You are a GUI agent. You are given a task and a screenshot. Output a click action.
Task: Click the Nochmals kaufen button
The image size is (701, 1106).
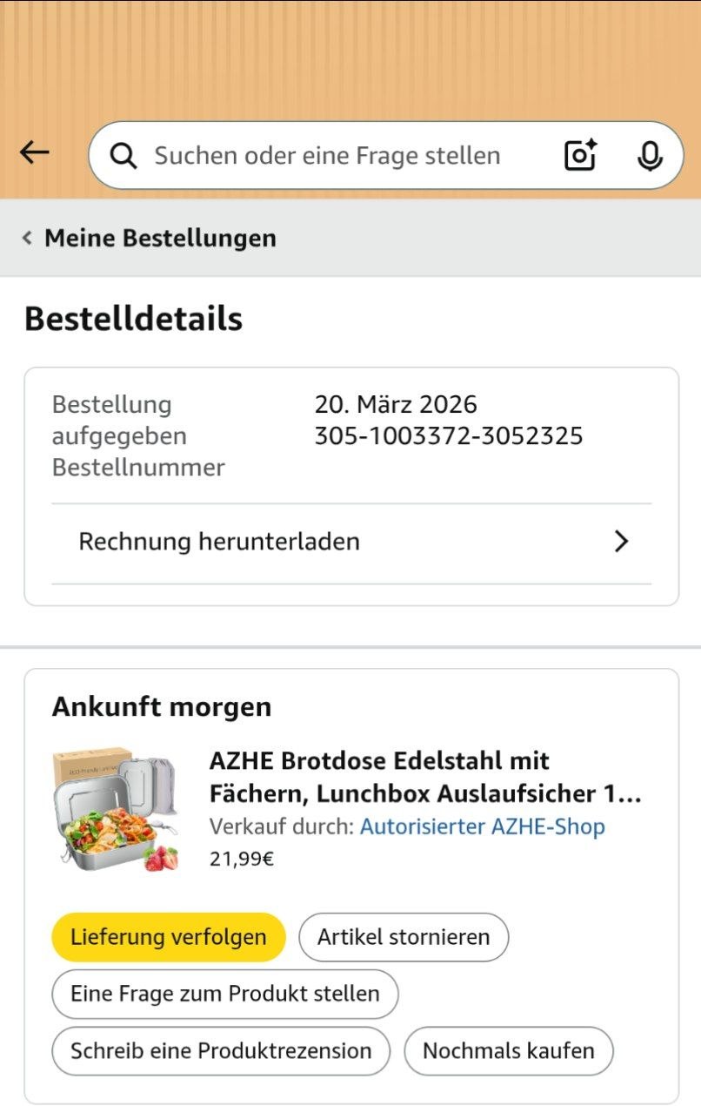[509, 1050]
